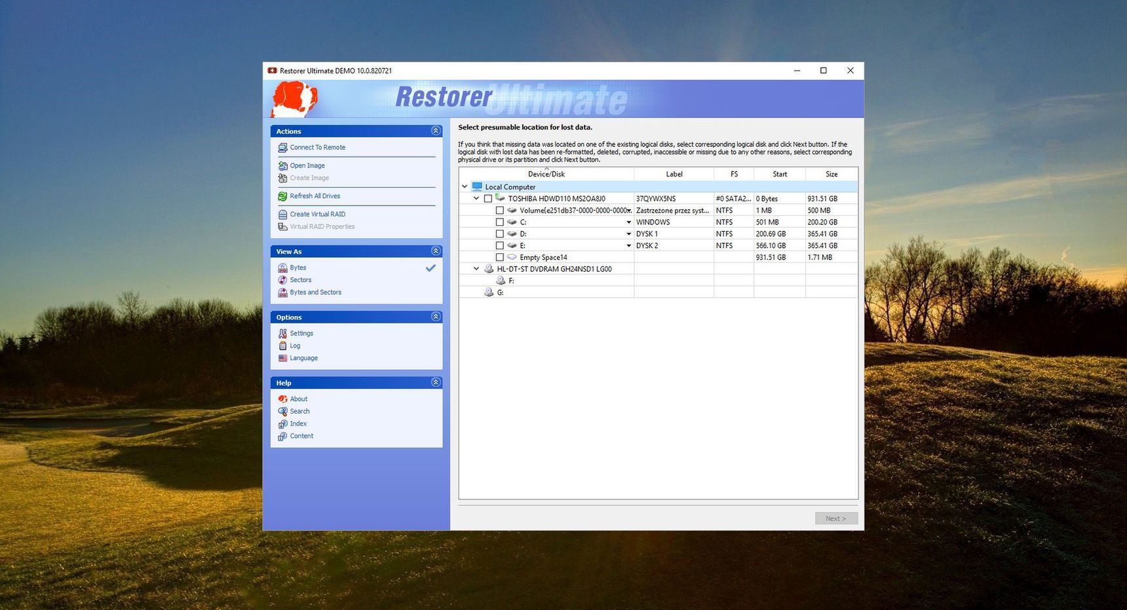Sort by the Device/Disk column header

coord(546,174)
